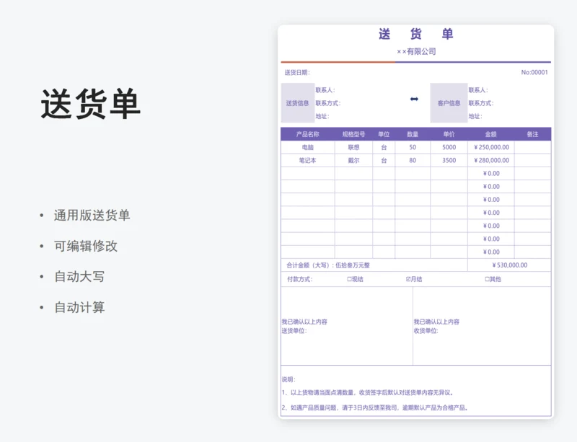Click the 戴尔 specification cell
The image size is (577, 442).
point(353,161)
